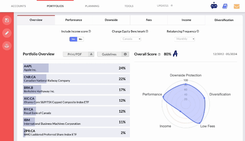This screenshot has width=245, height=141.
Task: Switch to the Diversification tab
Action: tap(224, 20)
